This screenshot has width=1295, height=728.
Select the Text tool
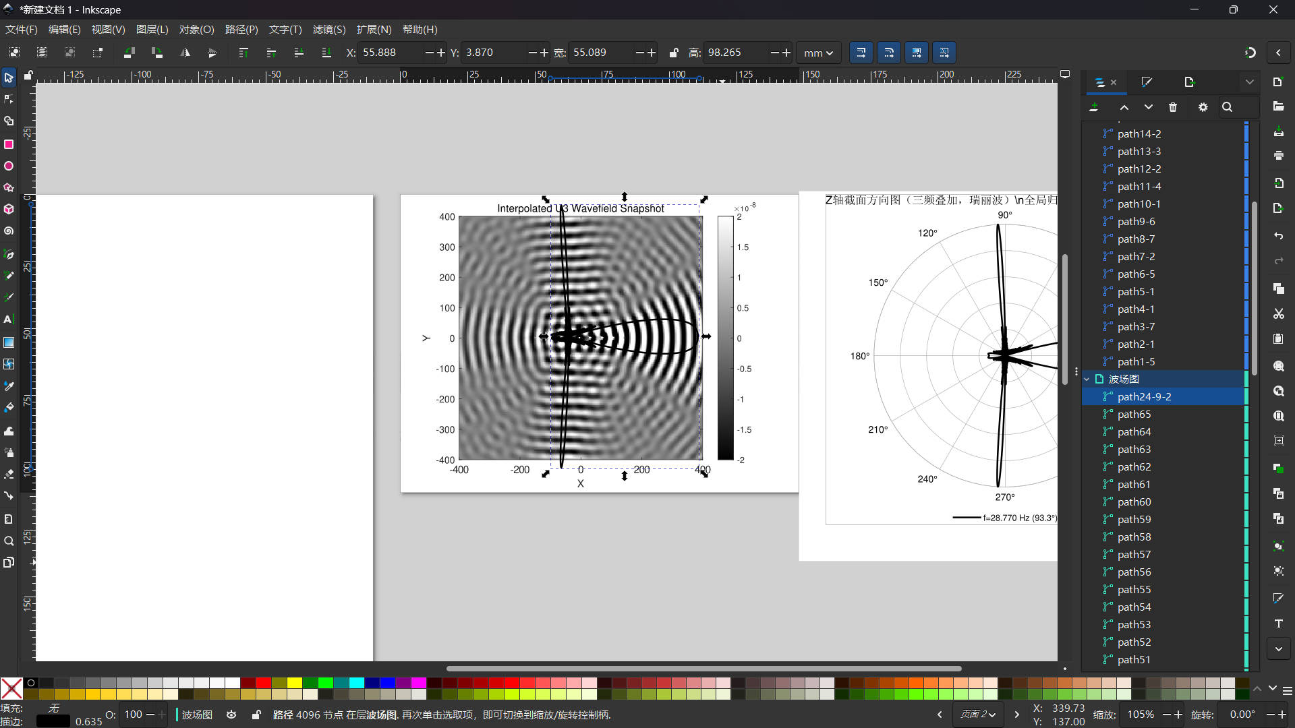point(9,320)
